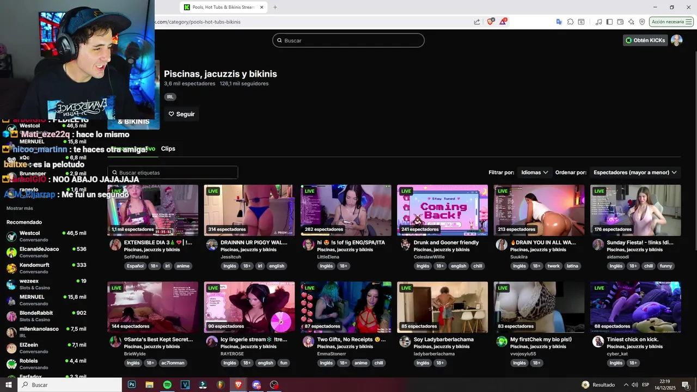Open Photoshop from the taskbar

[x=132, y=385]
